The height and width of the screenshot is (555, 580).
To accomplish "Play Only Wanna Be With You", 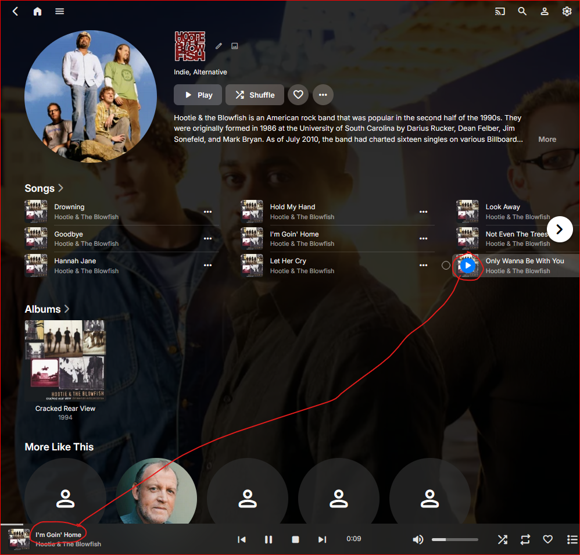I will pyautogui.click(x=468, y=265).
